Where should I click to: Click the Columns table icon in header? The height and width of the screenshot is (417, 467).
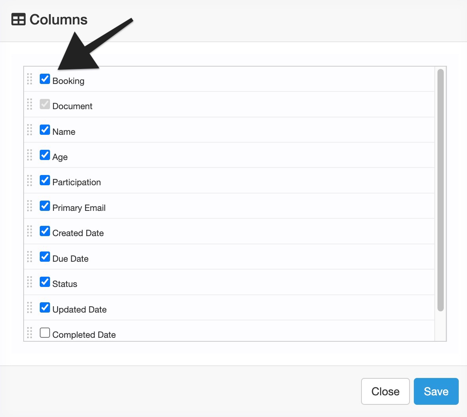pyautogui.click(x=19, y=20)
